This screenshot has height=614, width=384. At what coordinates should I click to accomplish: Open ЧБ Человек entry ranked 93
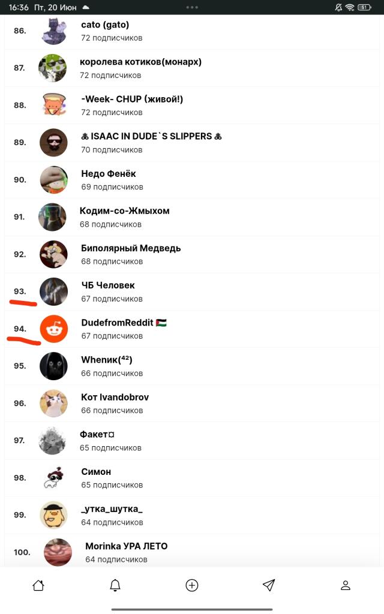(192, 292)
